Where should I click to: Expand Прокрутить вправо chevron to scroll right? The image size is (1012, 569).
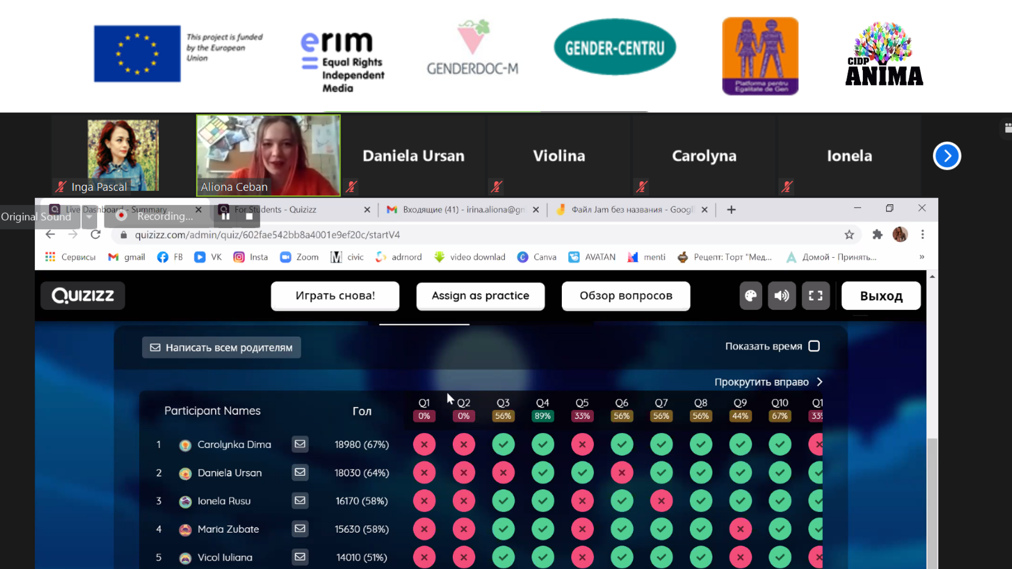pyautogui.click(x=820, y=382)
